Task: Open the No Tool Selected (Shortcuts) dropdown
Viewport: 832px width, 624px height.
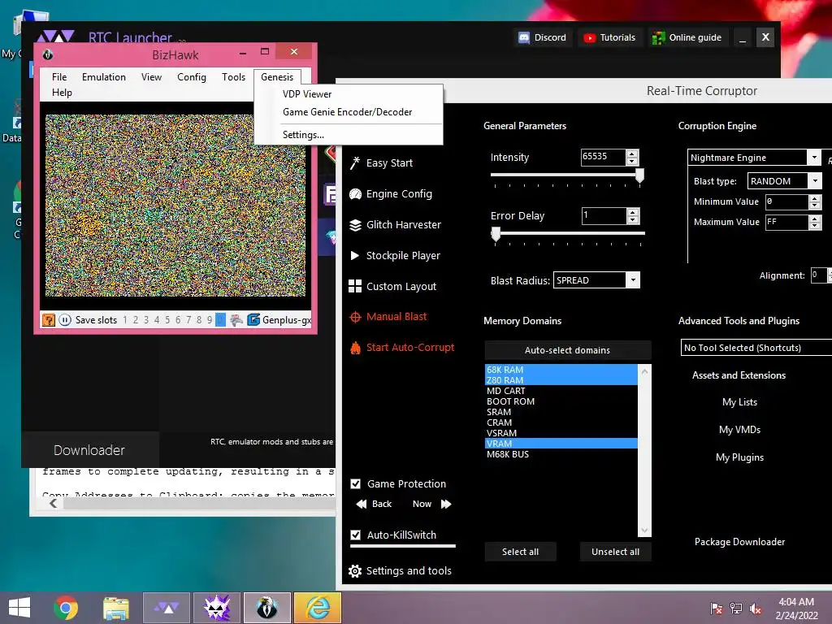Action: tap(756, 348)
